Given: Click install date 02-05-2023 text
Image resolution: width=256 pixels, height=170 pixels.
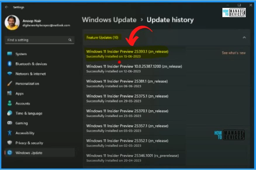Looking at the screenshot, I should (x=132, y=145).
